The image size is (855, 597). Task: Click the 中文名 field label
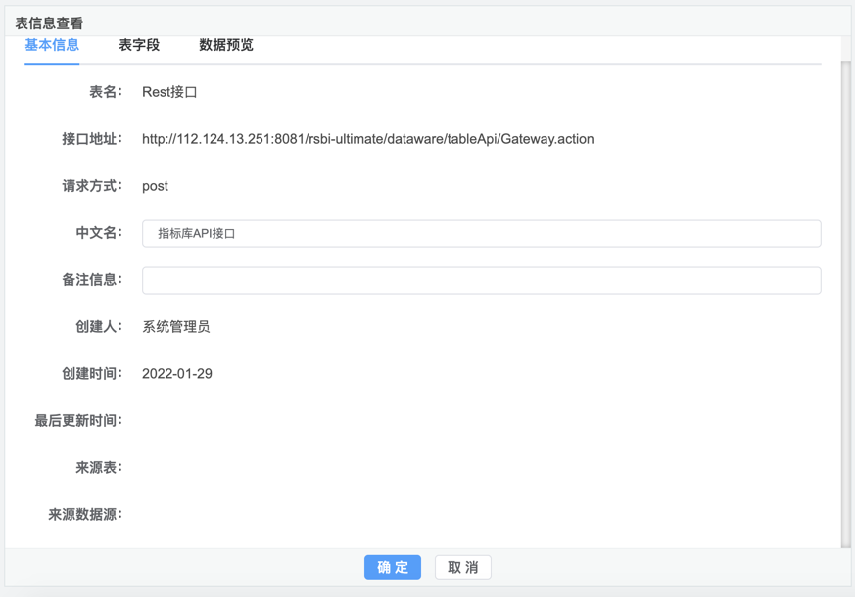pos(99,233)
